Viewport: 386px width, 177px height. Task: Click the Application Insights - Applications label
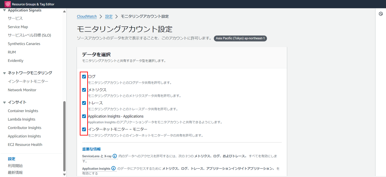pos(116,116)
